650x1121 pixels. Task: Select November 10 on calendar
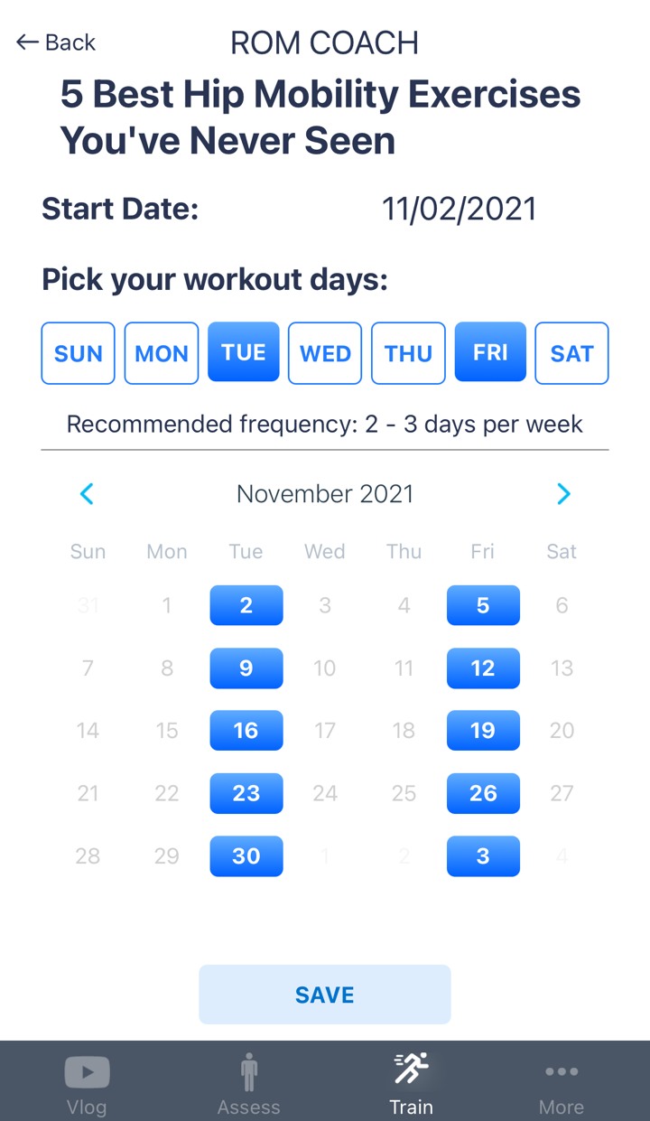(x=325, y=668)
